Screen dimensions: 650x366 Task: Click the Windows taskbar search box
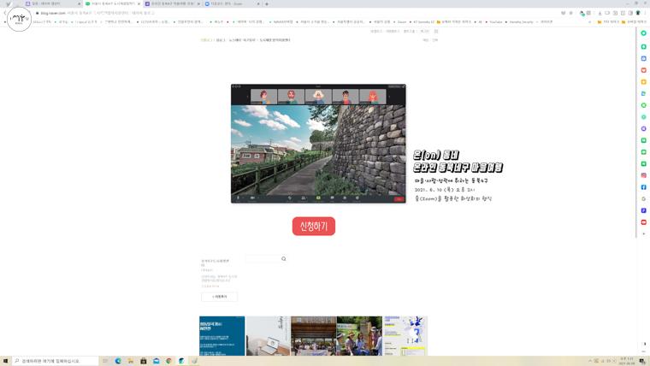56,361
